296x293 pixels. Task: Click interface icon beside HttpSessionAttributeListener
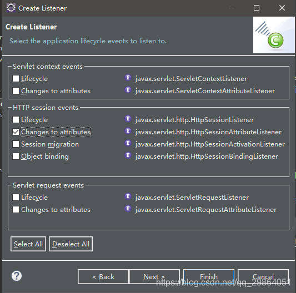128,131
